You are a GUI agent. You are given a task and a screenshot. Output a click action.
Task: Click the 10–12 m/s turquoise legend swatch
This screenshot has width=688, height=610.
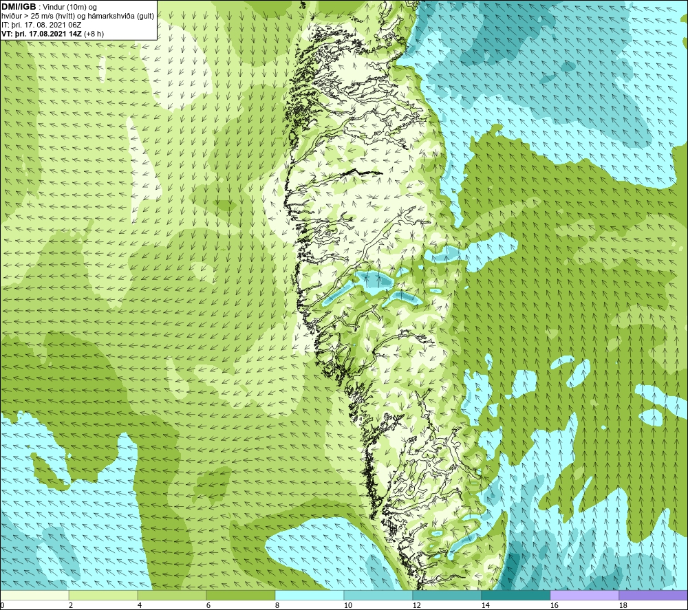(378, 596)
